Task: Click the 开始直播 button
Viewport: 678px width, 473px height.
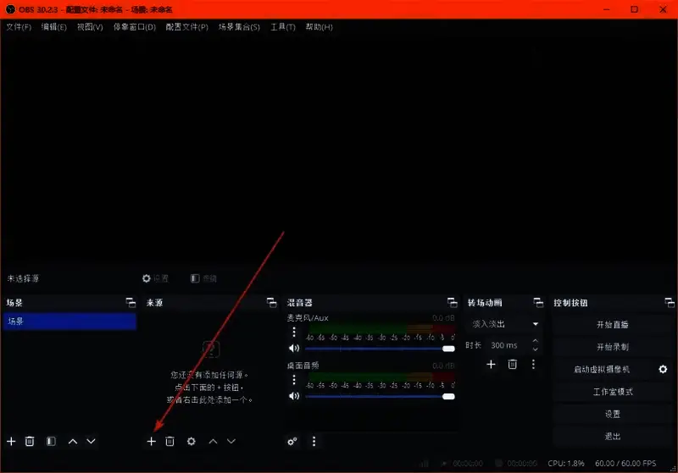Action: 612,325
